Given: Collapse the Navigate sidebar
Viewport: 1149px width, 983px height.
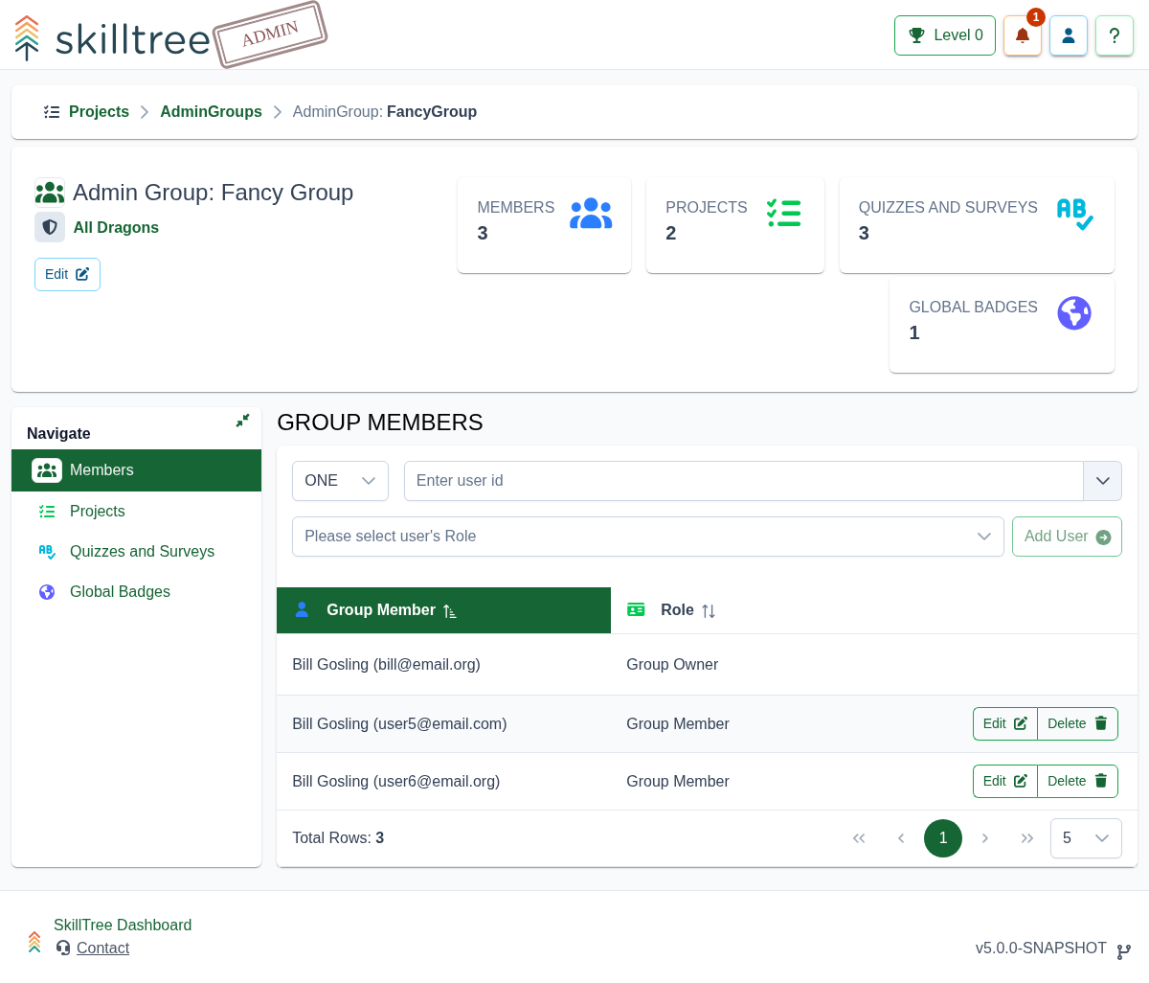Looking at the screenshot, I should pyautogui.click(x=242, y=421).
